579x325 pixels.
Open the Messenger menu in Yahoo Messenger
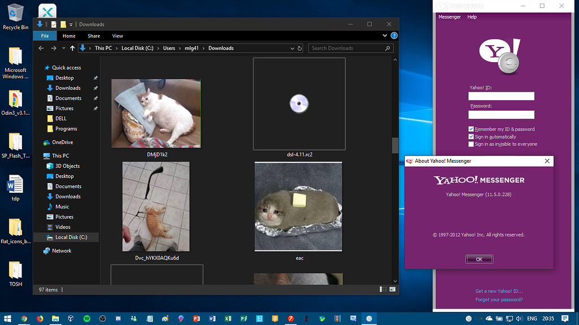point(450,17)
